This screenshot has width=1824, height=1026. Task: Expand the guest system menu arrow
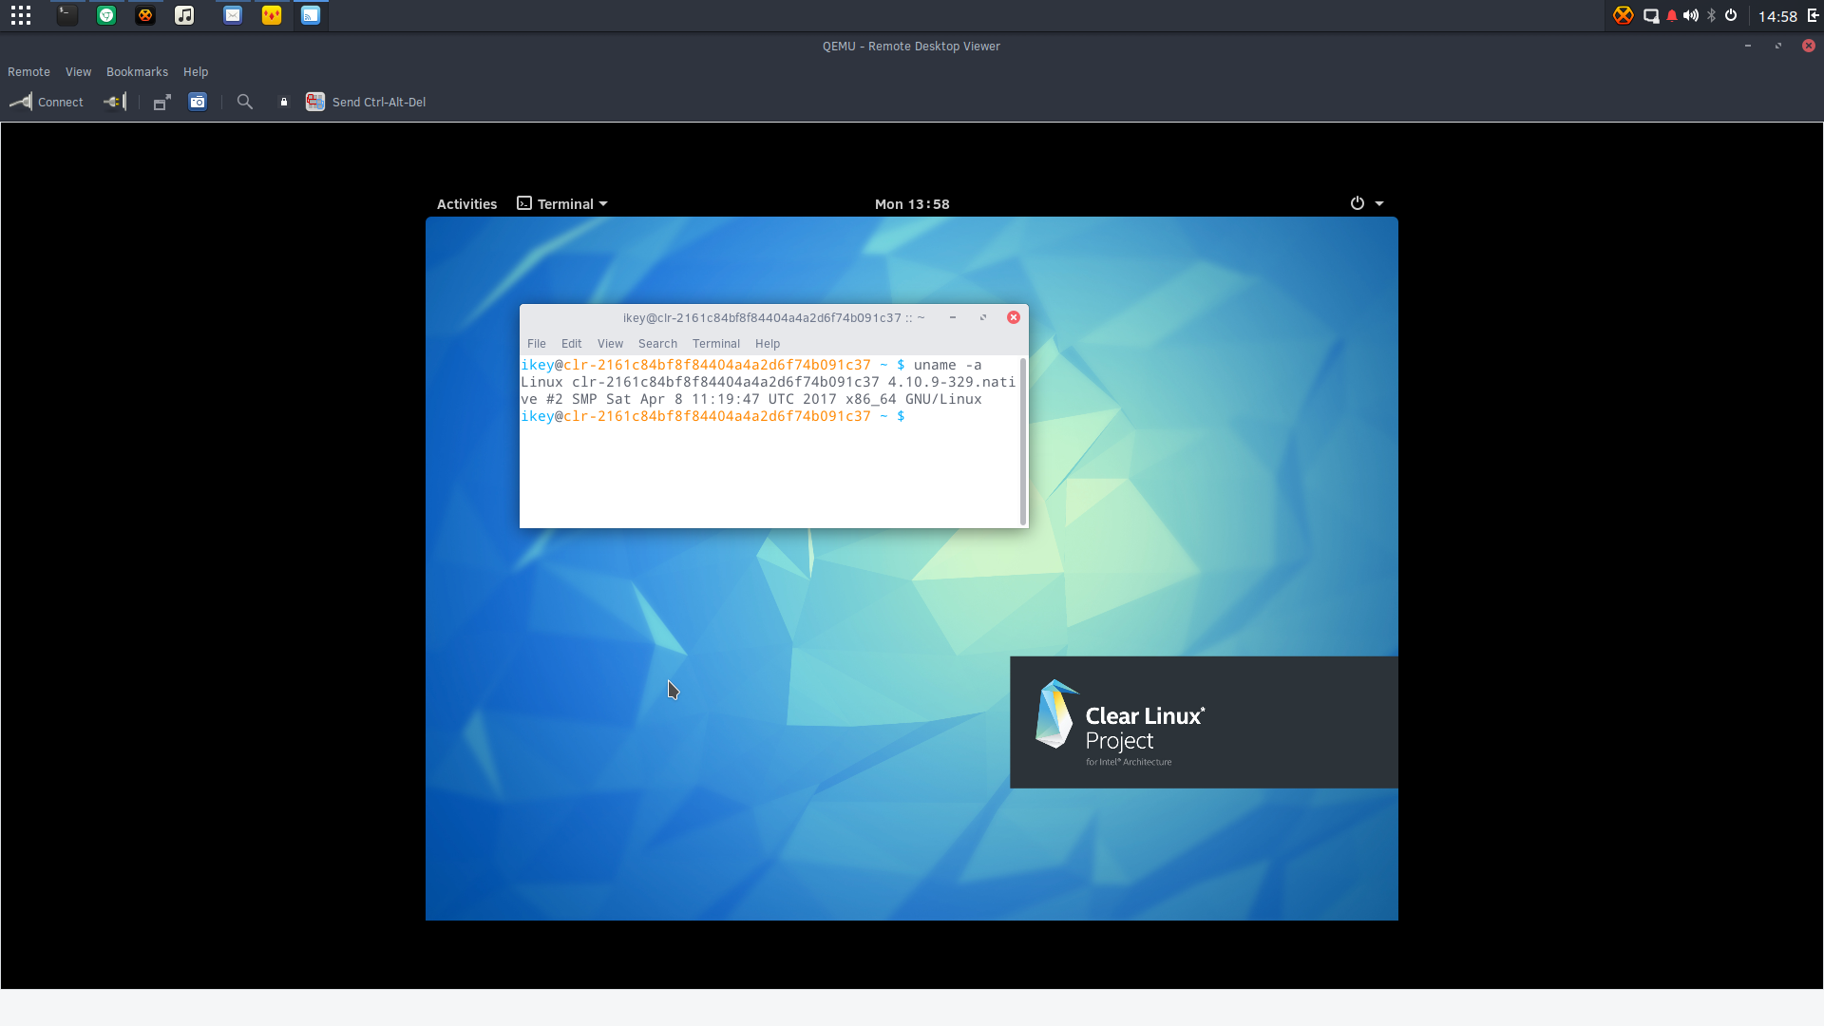tap(1379, 203)
